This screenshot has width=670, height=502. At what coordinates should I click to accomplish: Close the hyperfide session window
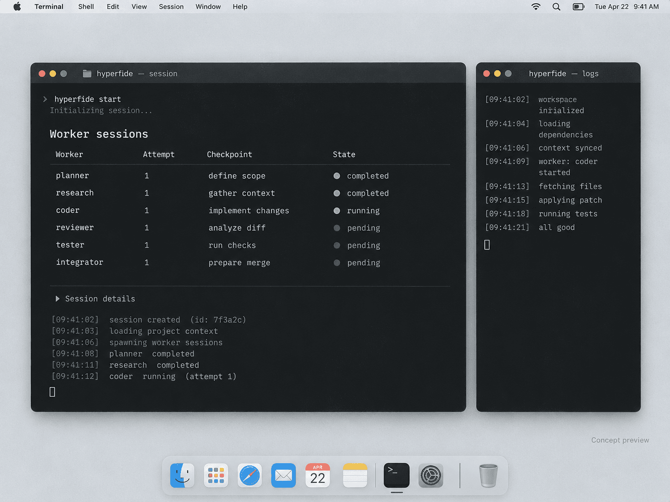[42, 73]
